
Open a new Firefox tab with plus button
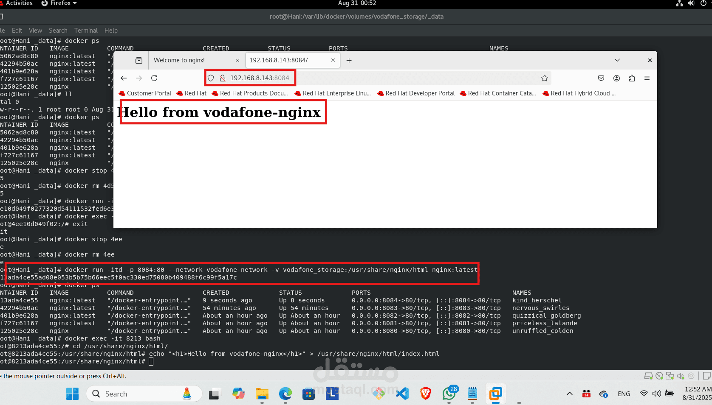pos(349,60)
